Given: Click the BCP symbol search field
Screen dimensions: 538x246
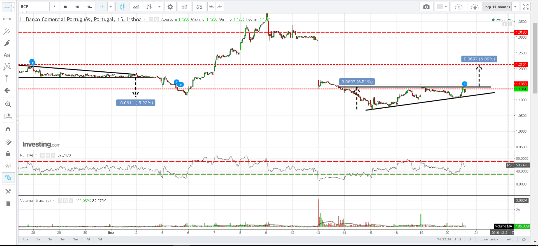Looking at the screenshot, I should coord(34,7).
